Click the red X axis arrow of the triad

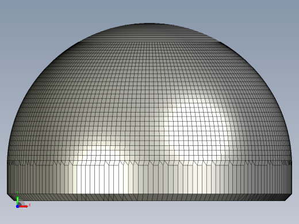[24, 206]
